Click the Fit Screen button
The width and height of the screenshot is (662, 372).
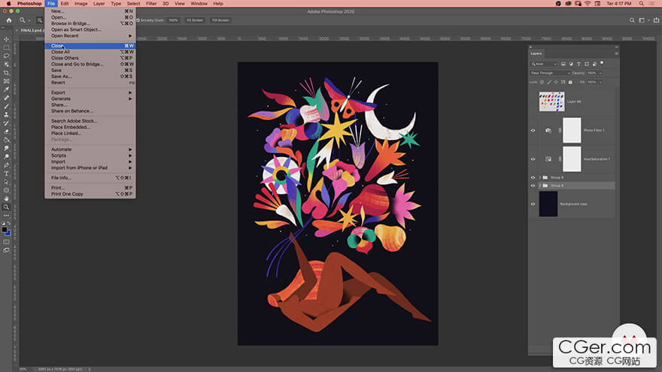point(195,20)
